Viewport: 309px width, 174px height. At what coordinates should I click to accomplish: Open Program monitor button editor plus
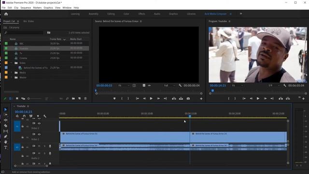(x=303, y=99)
